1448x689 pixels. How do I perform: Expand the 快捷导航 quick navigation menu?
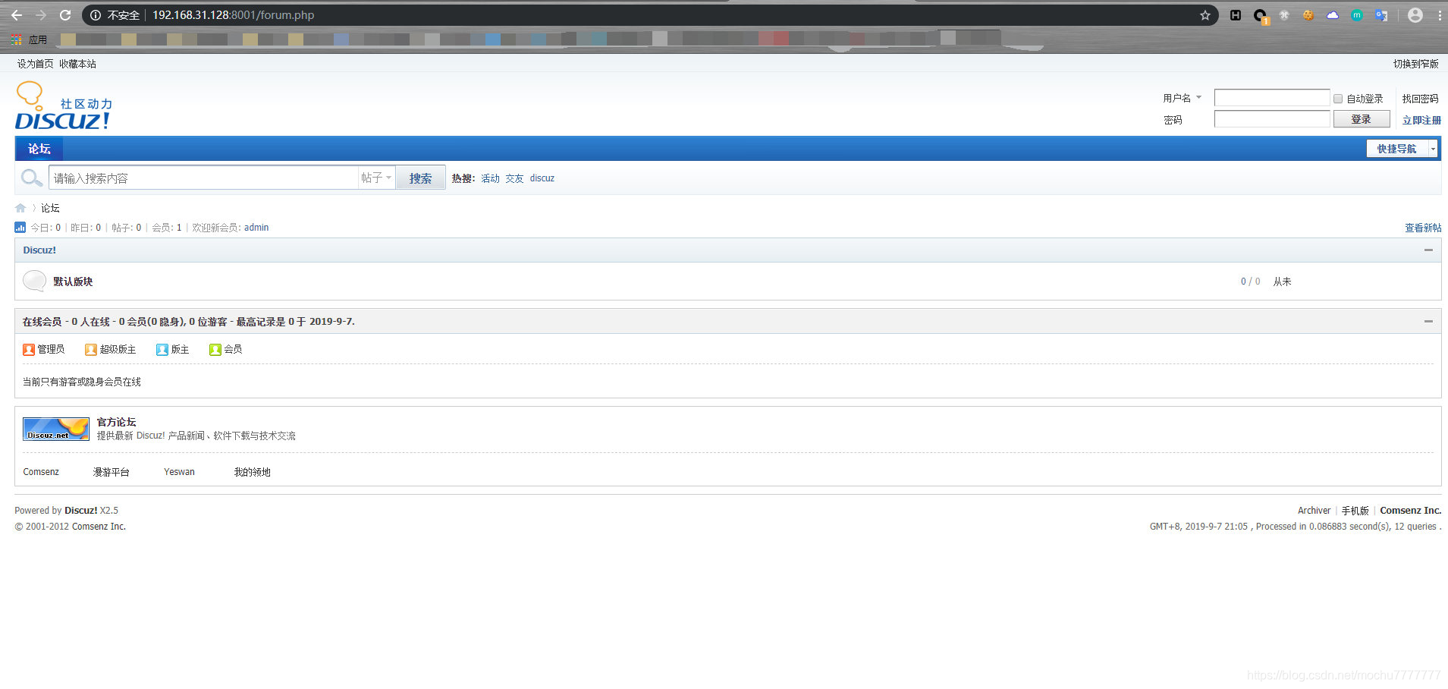(x=1402, y=149)
